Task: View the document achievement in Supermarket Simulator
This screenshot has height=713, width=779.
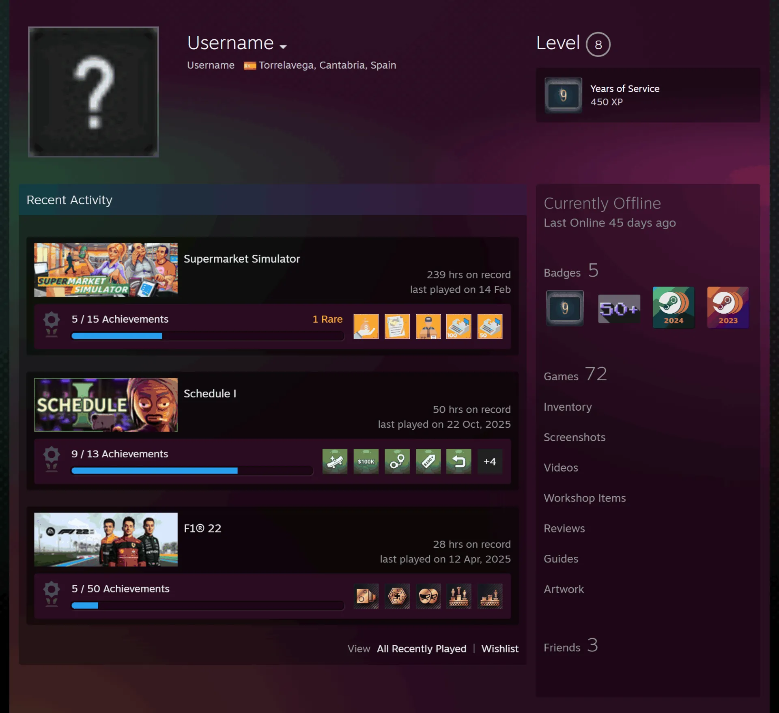Action: tap(397, 326)
